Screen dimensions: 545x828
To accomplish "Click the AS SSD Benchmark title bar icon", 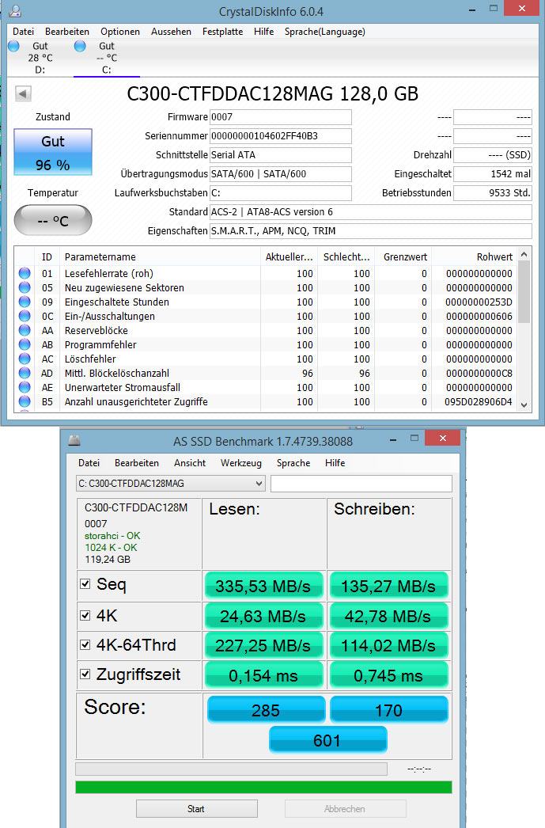I will coord(74,440).
